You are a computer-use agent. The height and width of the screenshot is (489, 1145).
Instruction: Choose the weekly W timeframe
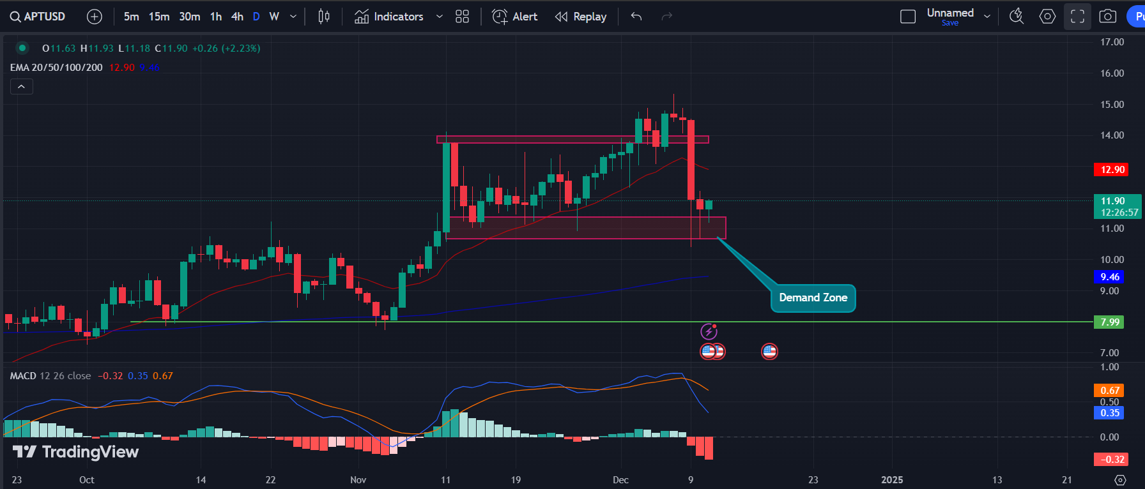pyautogui.click(x=274, y=17)
